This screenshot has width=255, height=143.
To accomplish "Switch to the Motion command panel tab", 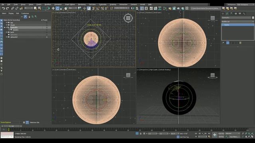I will pos(235,14).
